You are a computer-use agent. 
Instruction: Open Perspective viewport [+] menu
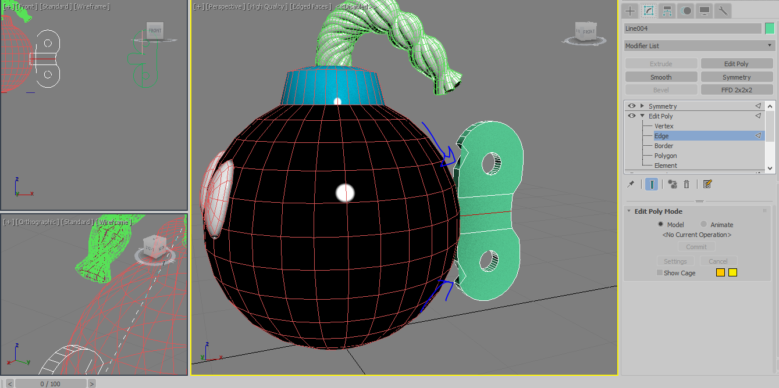199,6
